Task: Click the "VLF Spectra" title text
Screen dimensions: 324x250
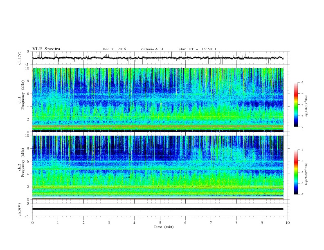Action: [46, 49]
